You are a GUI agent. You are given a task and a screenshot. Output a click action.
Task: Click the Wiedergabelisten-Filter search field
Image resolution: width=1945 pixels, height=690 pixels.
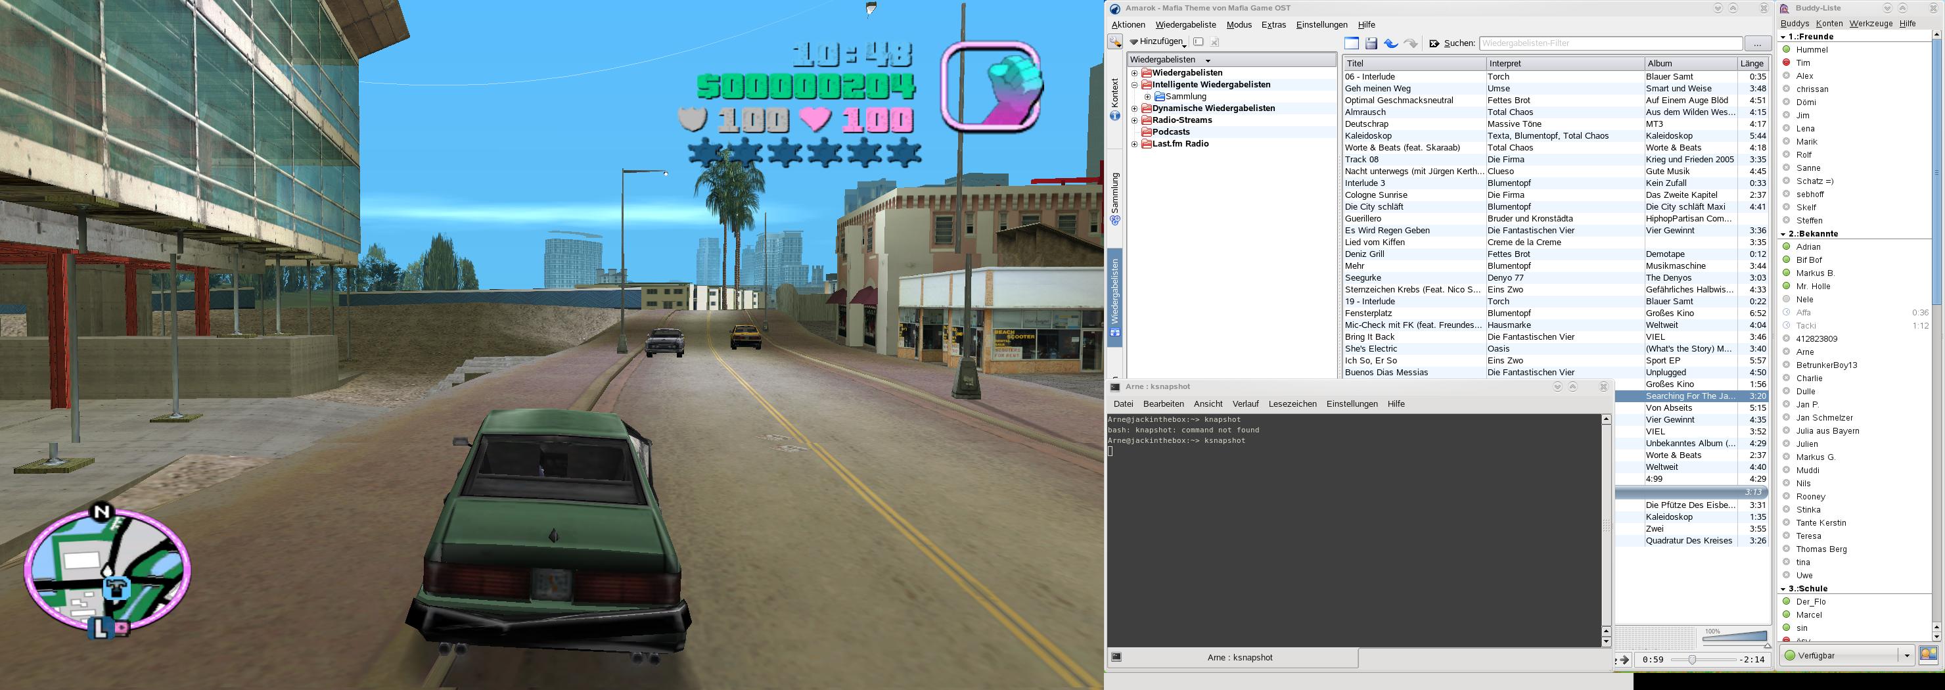[1611, 43]
